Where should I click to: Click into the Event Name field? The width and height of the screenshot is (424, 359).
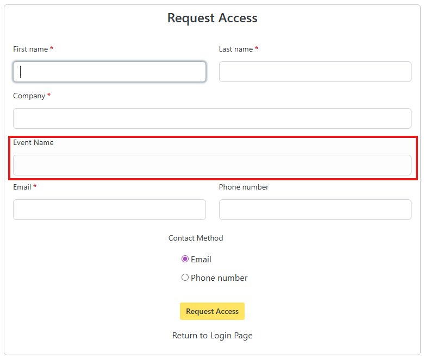coord(212,165)
